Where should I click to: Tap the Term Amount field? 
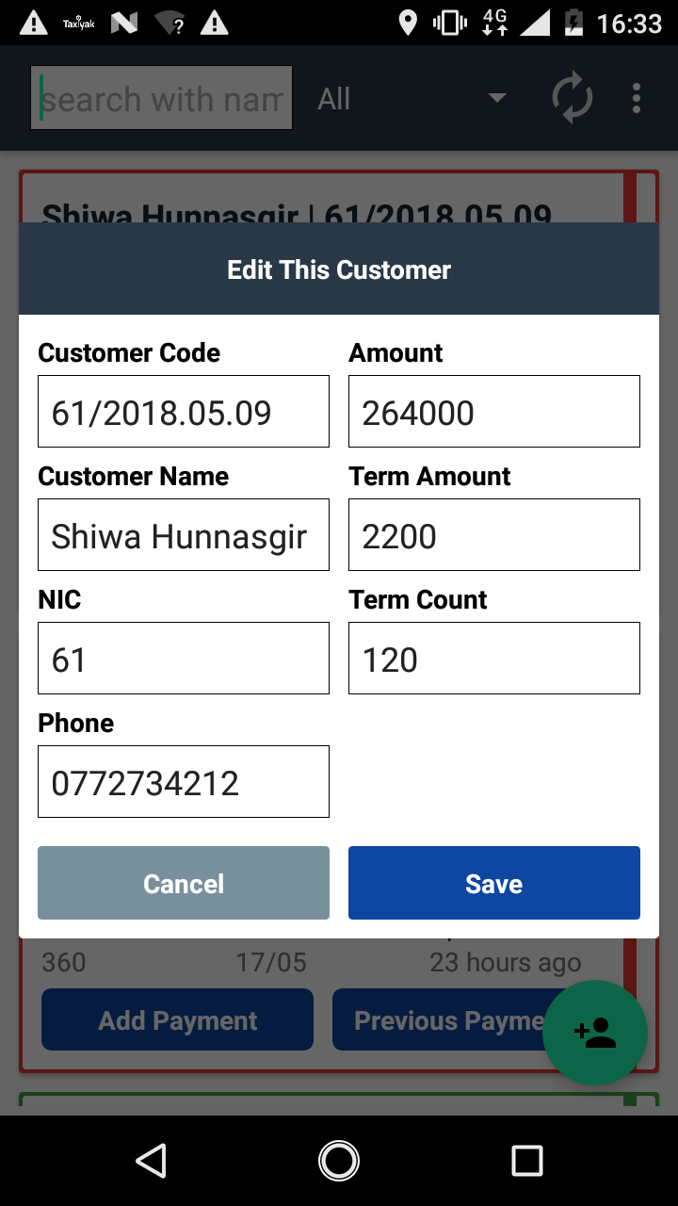[x=493, y=535]
